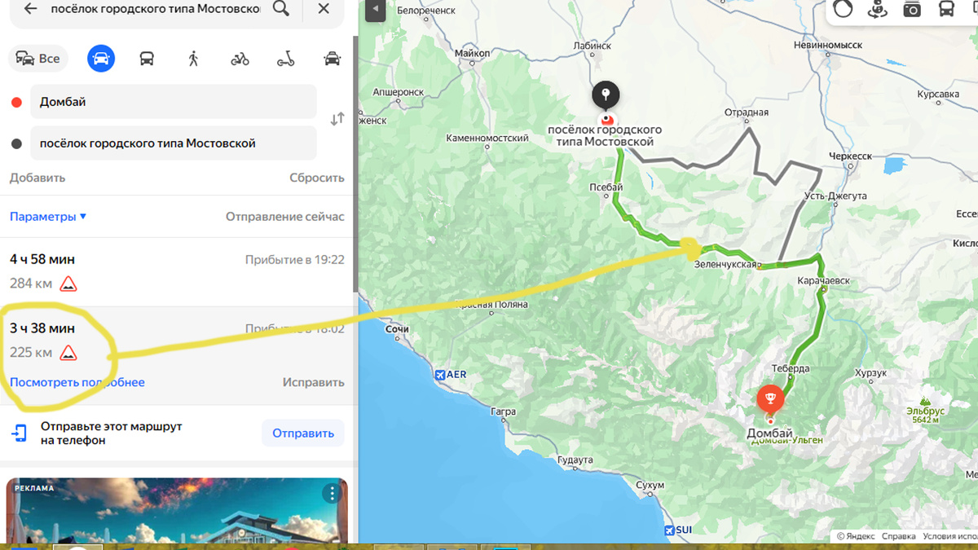Swap start and destination points

[x=337, y=119]
